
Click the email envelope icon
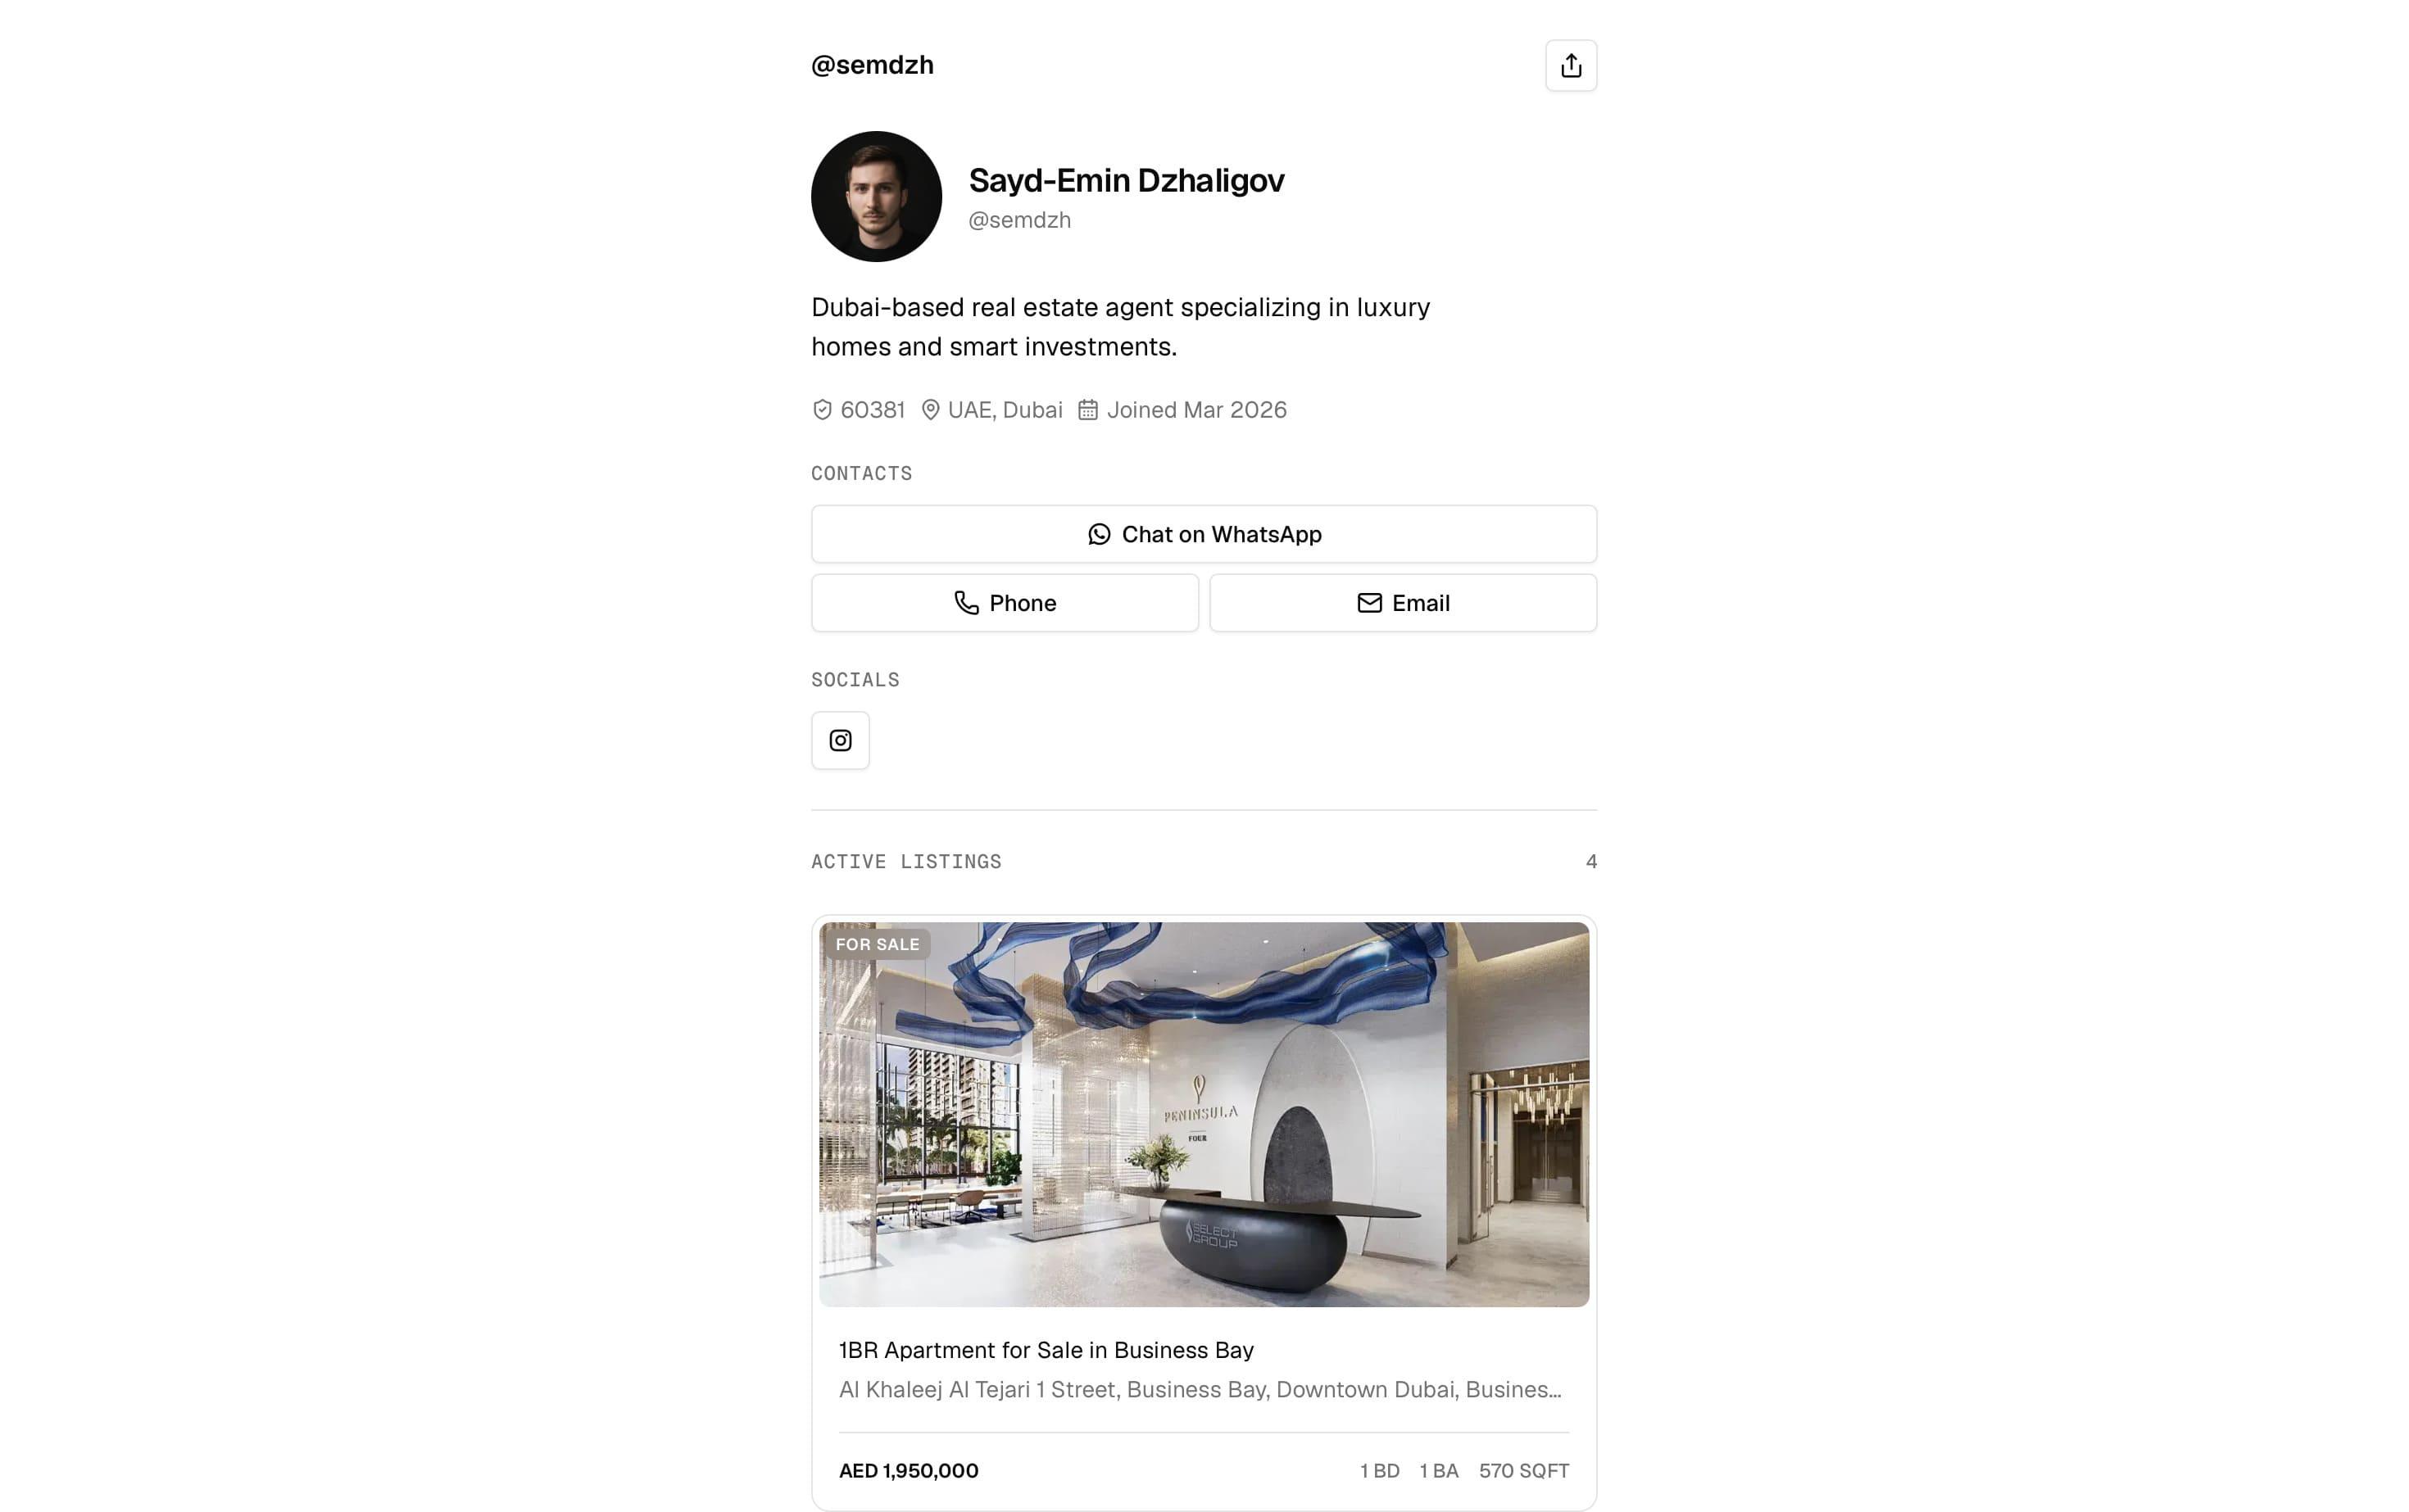1369,603
